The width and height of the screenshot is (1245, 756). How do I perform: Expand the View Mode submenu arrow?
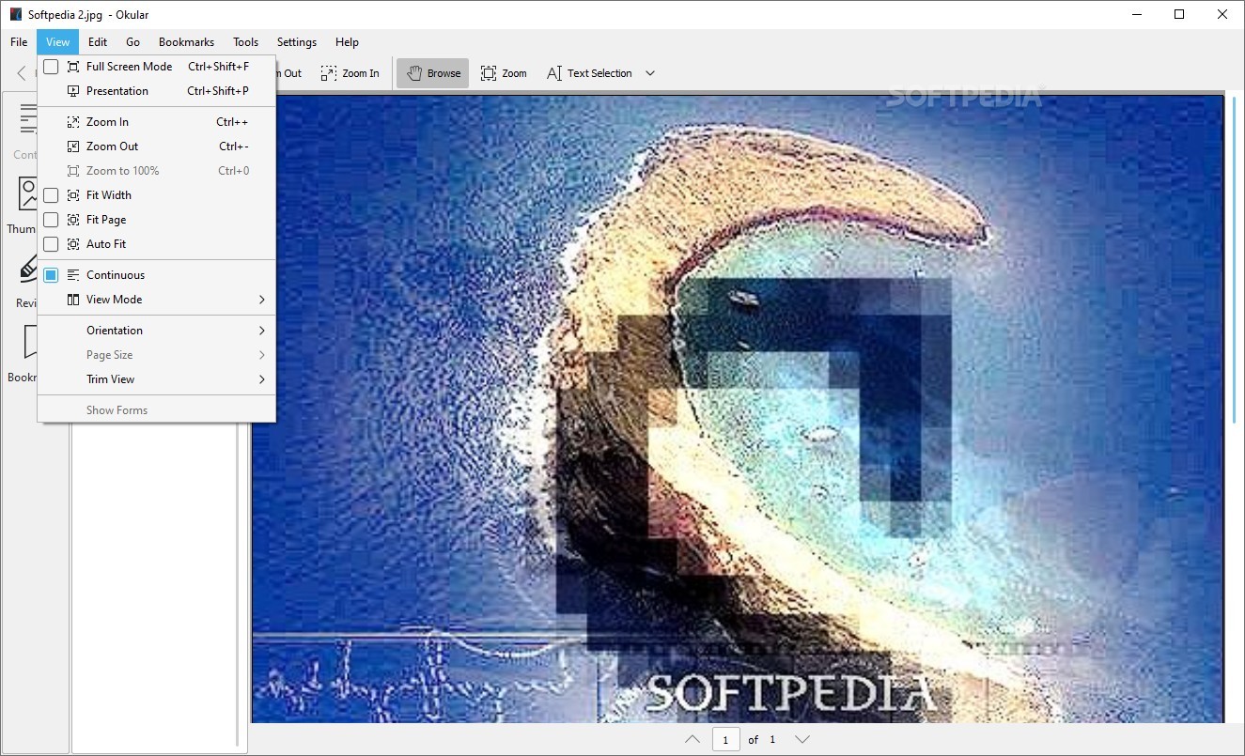tap(262, 300)
